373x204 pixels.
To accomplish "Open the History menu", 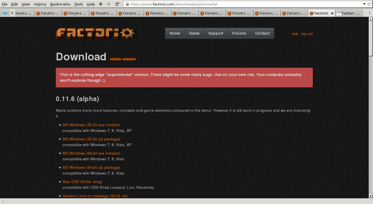I will [40, 4].
